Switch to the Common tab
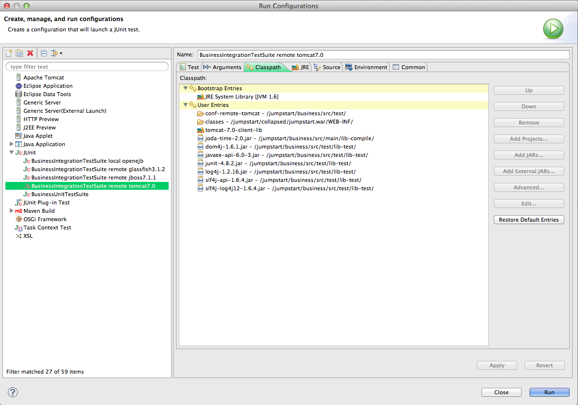 point(409,67)
